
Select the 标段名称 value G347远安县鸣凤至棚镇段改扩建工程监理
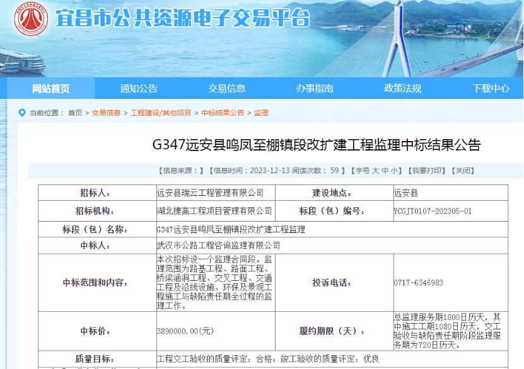pyautogui.click(x=231, y=230)
